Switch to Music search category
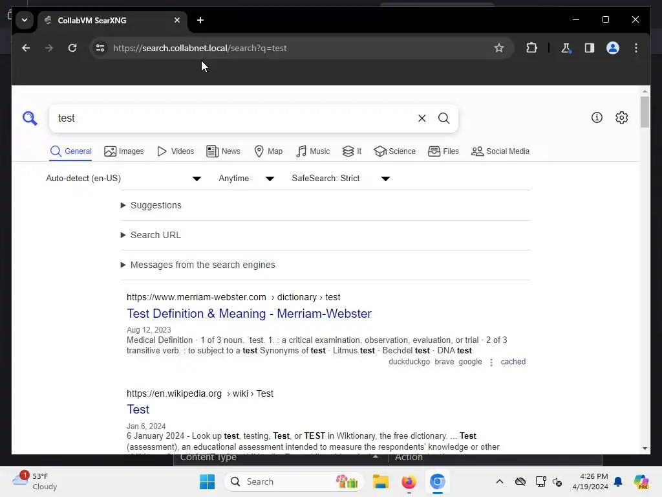Viewport: 662px width, 497px height. coord(313,151)
